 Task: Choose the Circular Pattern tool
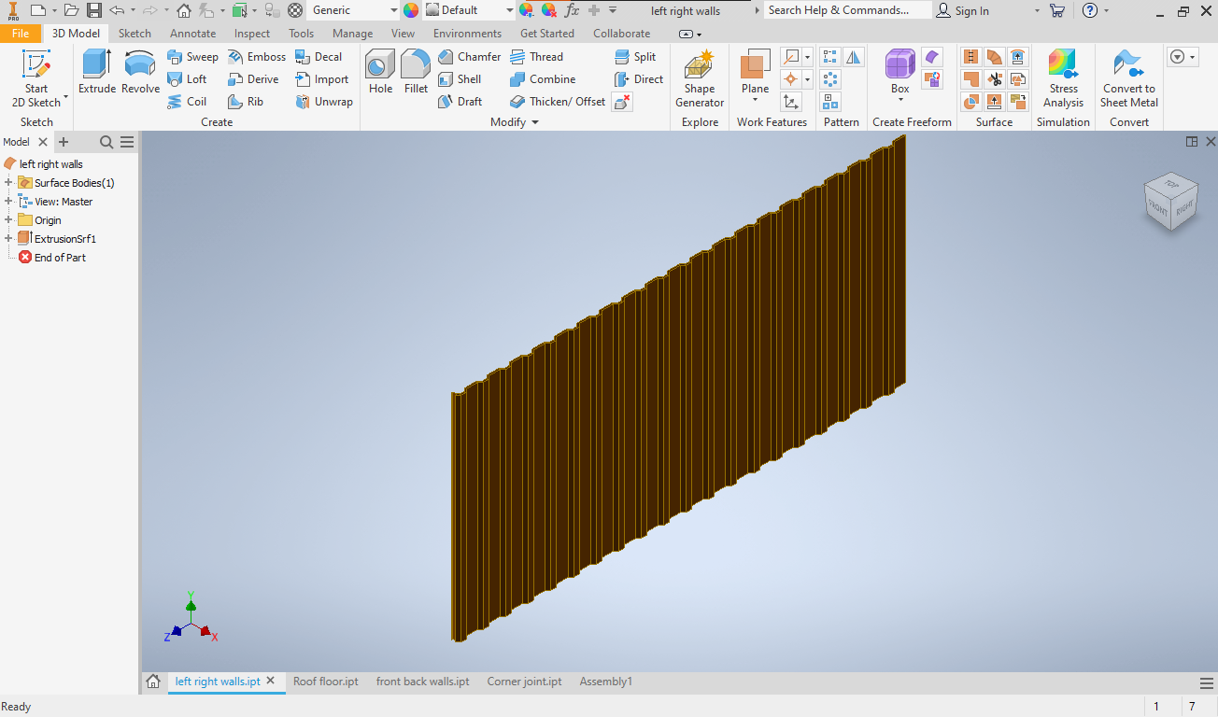[x=829, y=79]
